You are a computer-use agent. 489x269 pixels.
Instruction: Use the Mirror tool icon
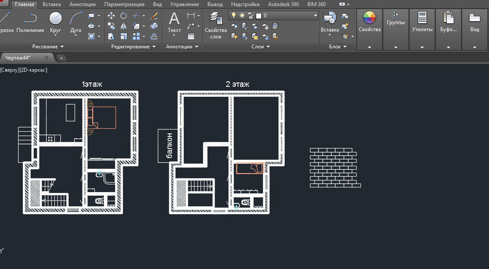[123, 26]
